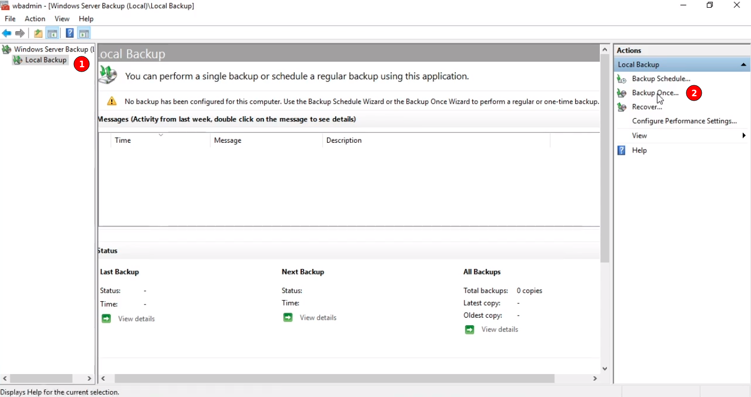Click the blue Help toolbar icon
This screenshot has width=751, height=397.
pos(70,33)
